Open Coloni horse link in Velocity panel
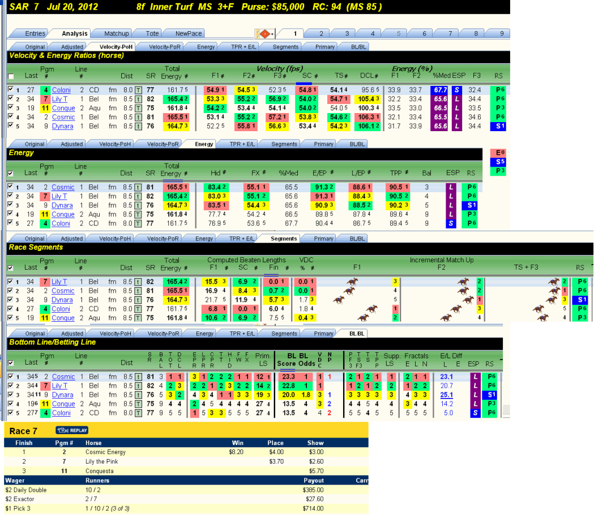The height and width of the screenshot is (515, 594). tap(61, 90)
